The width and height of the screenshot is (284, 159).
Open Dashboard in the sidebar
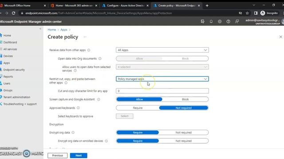(10, 42)
